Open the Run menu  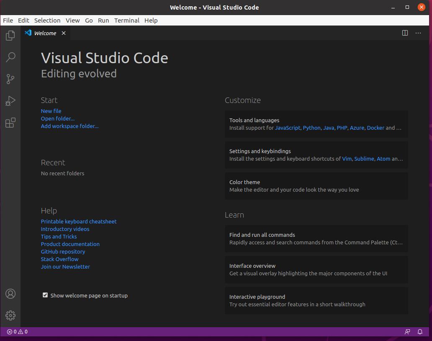(103, 21)
